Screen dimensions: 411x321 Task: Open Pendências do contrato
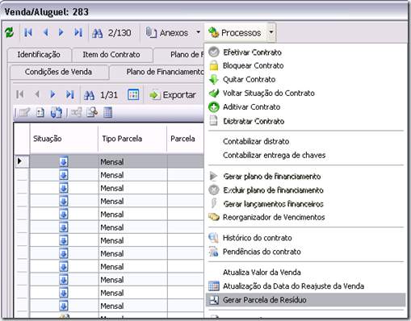tap(306, 252)
